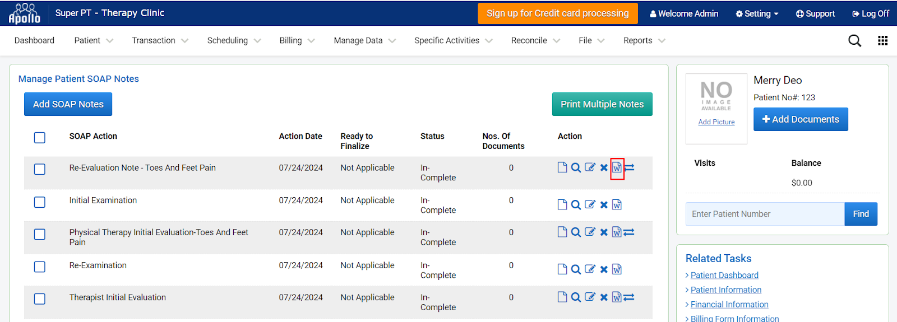Click transfer arrows icon for Physical Therapy row

[629, 232]
